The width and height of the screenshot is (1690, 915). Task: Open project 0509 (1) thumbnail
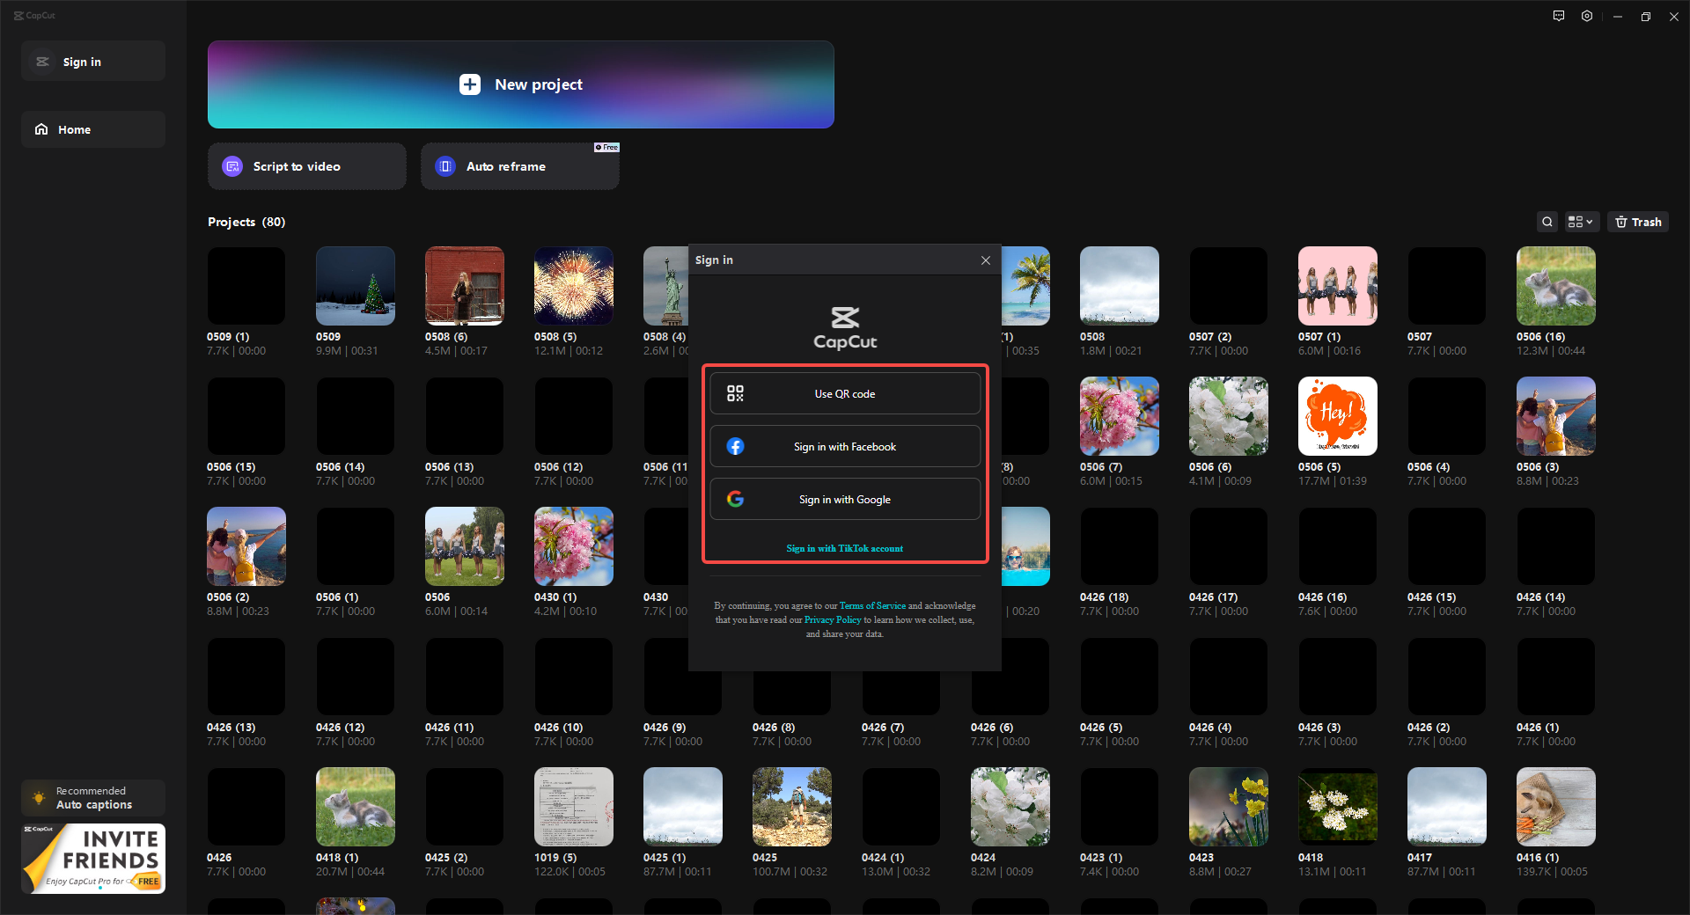click(x=246, y=286)
